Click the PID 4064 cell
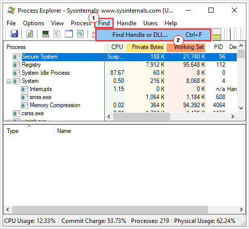 (x=219, y=105)
